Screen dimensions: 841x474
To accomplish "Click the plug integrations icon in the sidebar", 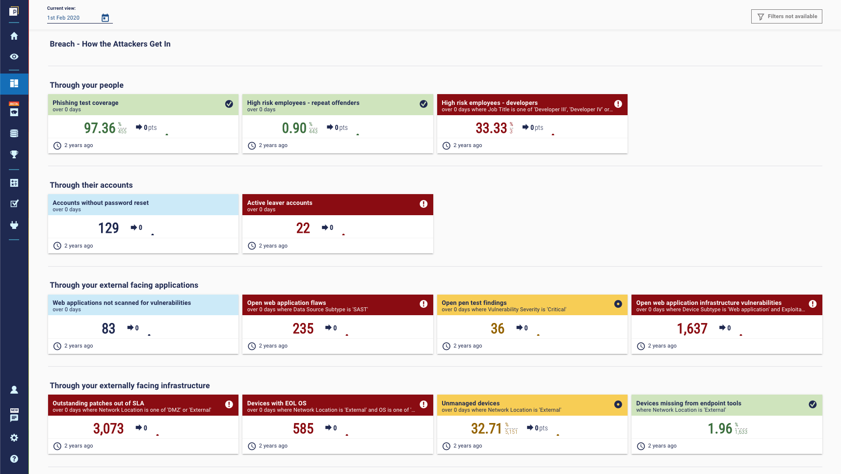I will click(14, 225).
